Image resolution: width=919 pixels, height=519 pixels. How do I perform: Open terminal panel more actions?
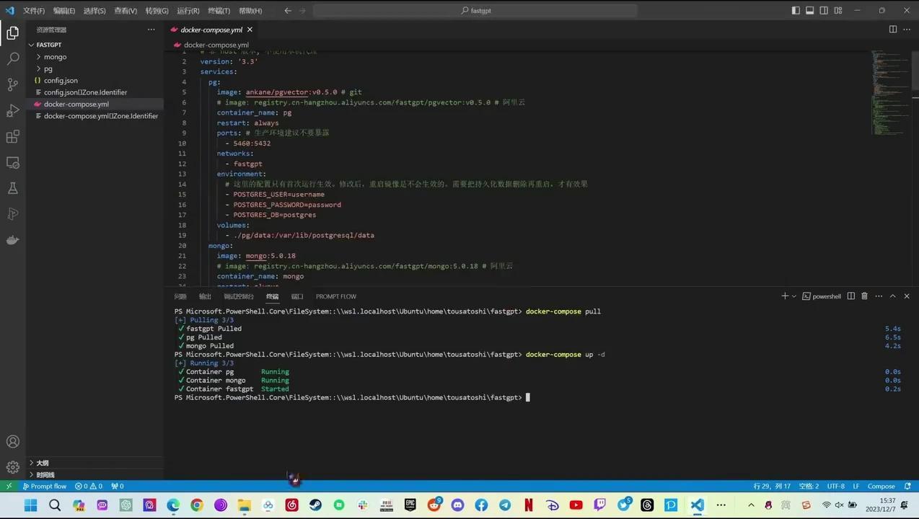[x=879, y=296]
